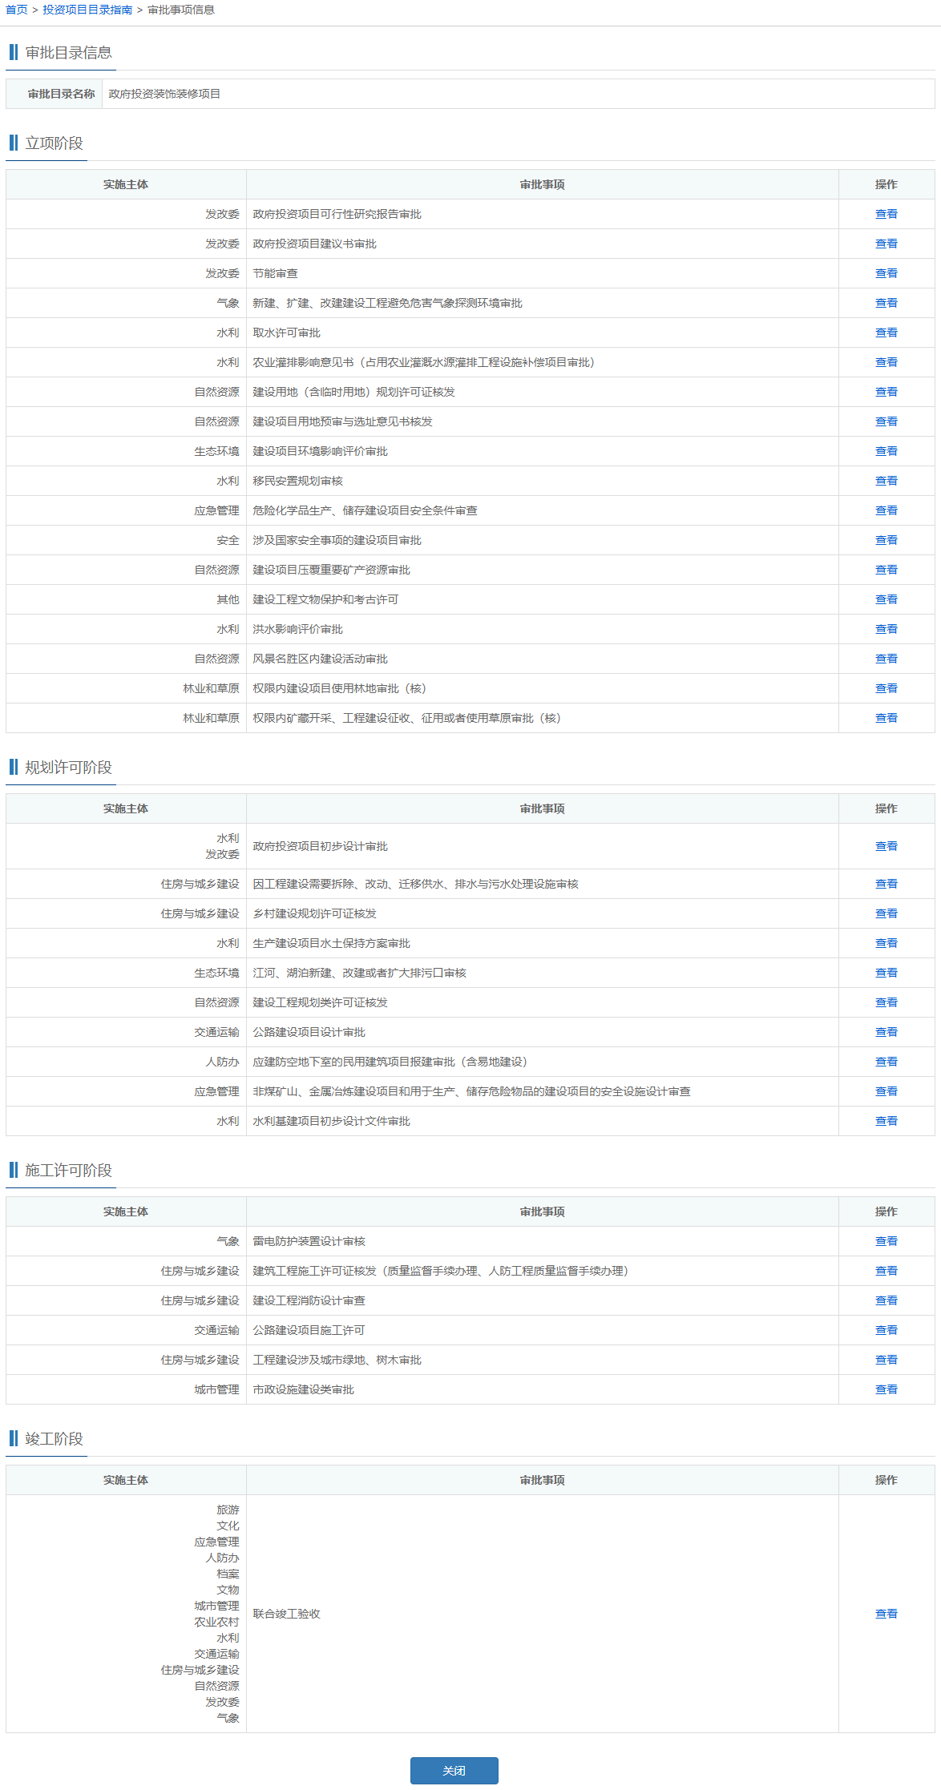Click 查看 for 市政设施建设类审批
Screen dimensions: 941x1790
886,1389
